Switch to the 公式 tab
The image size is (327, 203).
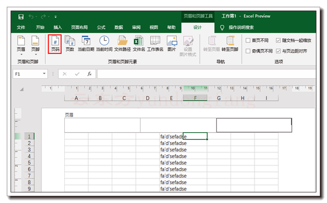tap(101, 27)
